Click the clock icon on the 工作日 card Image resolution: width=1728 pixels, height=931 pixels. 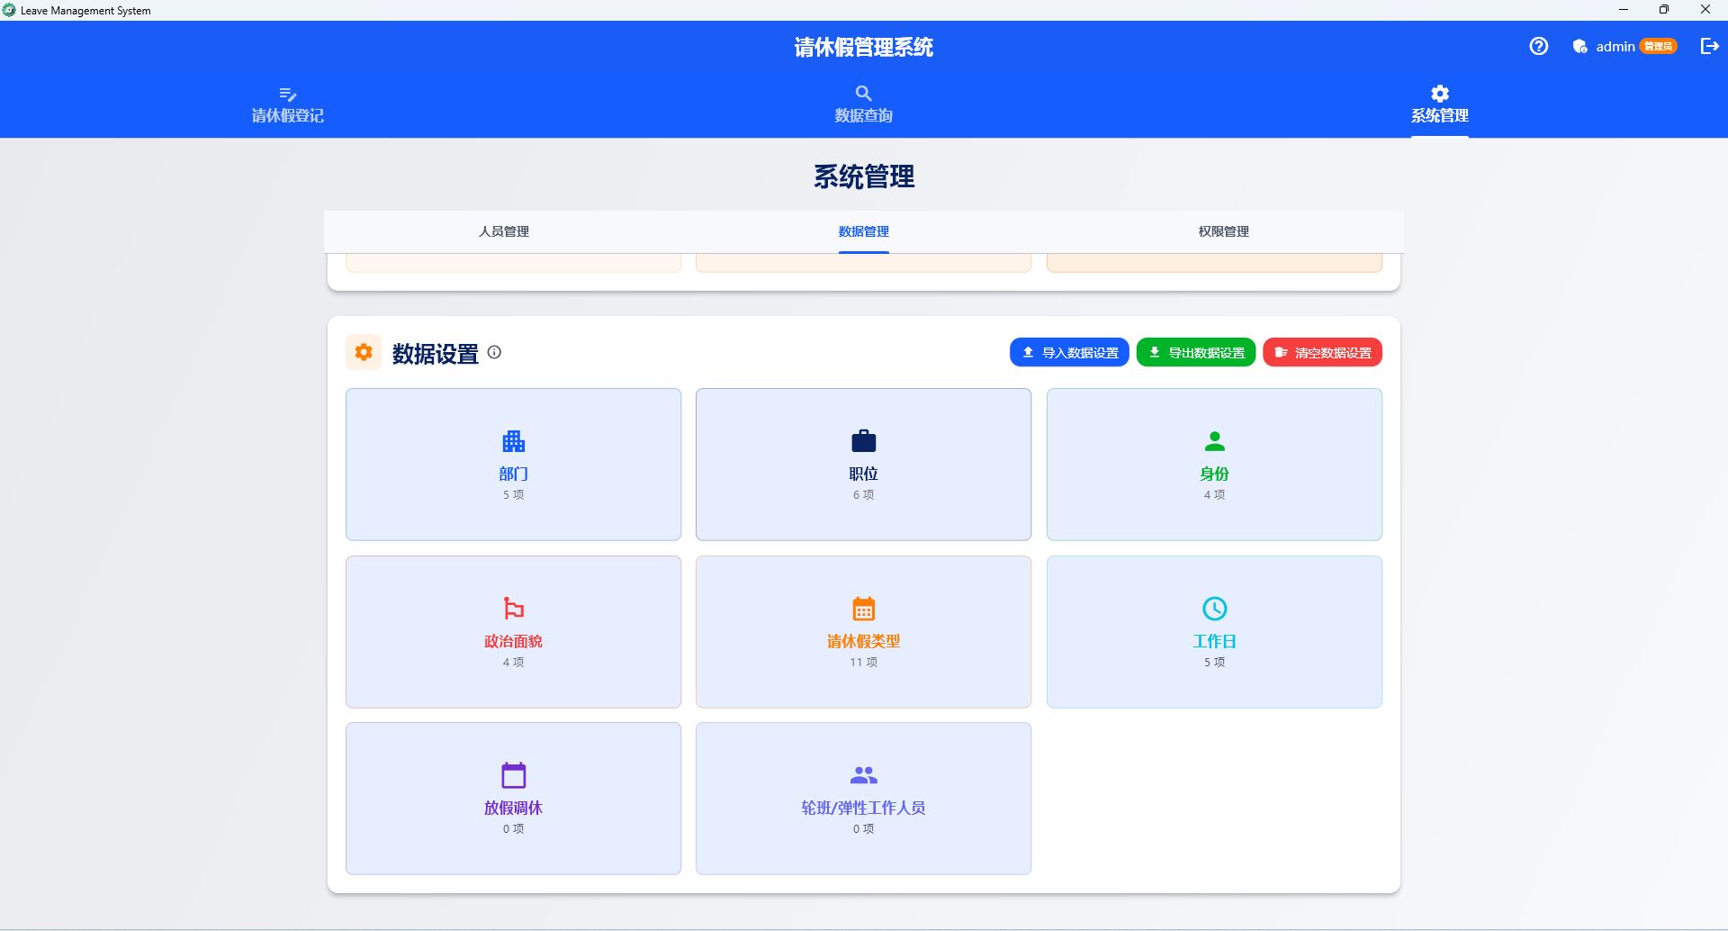click(x=1214, y=608)
